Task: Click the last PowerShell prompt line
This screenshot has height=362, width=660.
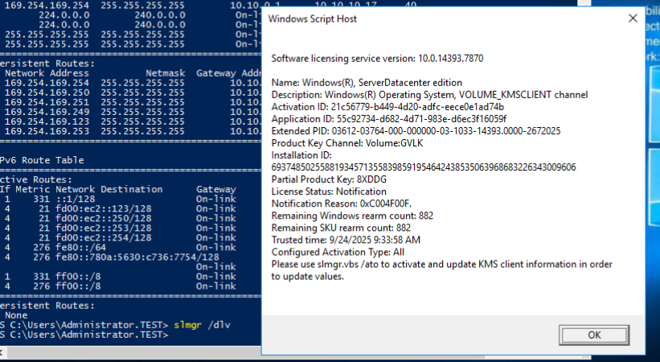Action: pos(84,335)
